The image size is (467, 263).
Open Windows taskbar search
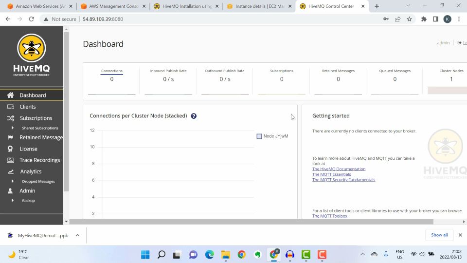(162, 255)
